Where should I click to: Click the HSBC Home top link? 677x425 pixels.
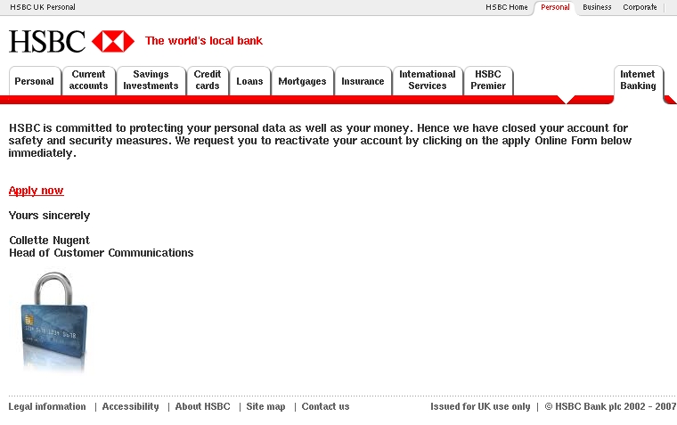[x=507, y=7]
